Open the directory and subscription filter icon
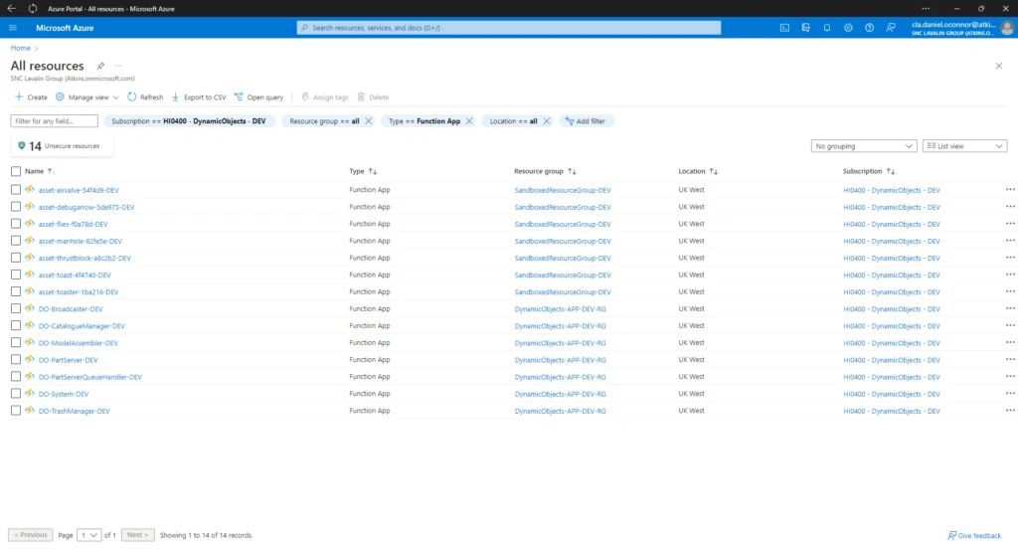1018x552 pixels. [x=806, y=28]
